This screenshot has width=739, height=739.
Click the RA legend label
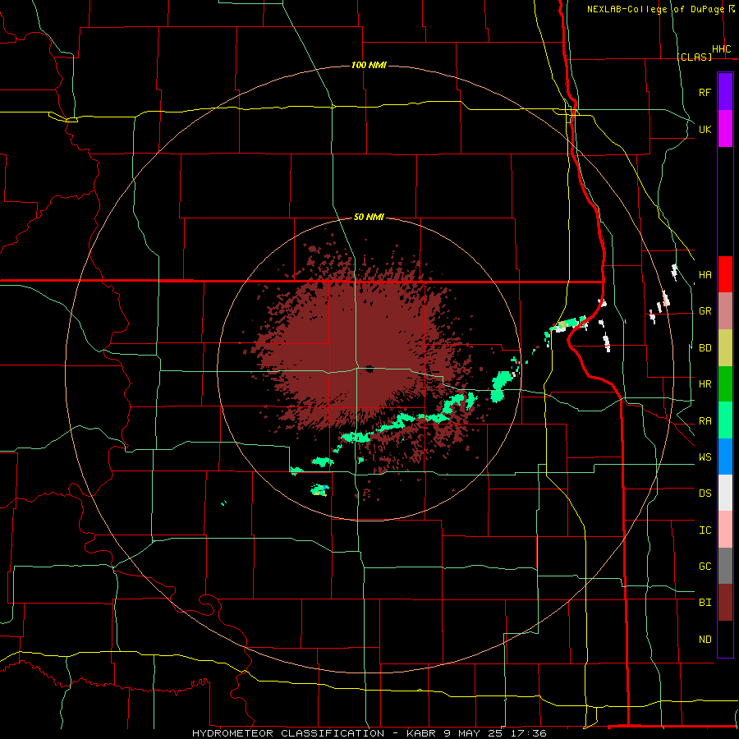click(705, 421)
